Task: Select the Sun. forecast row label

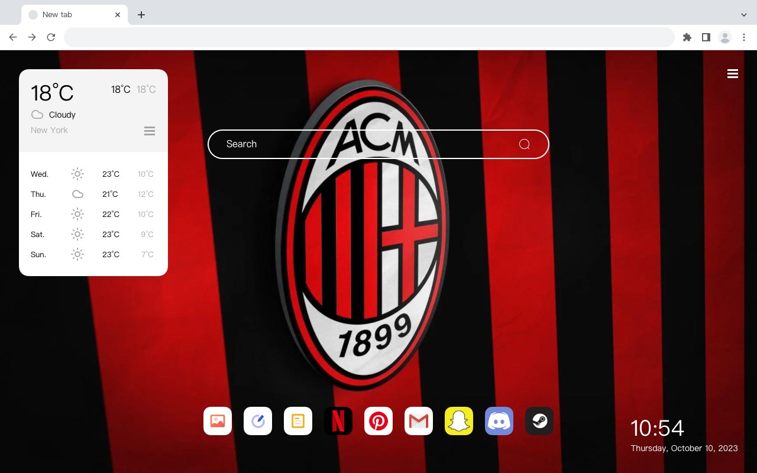Action: [x=38, y=254]
